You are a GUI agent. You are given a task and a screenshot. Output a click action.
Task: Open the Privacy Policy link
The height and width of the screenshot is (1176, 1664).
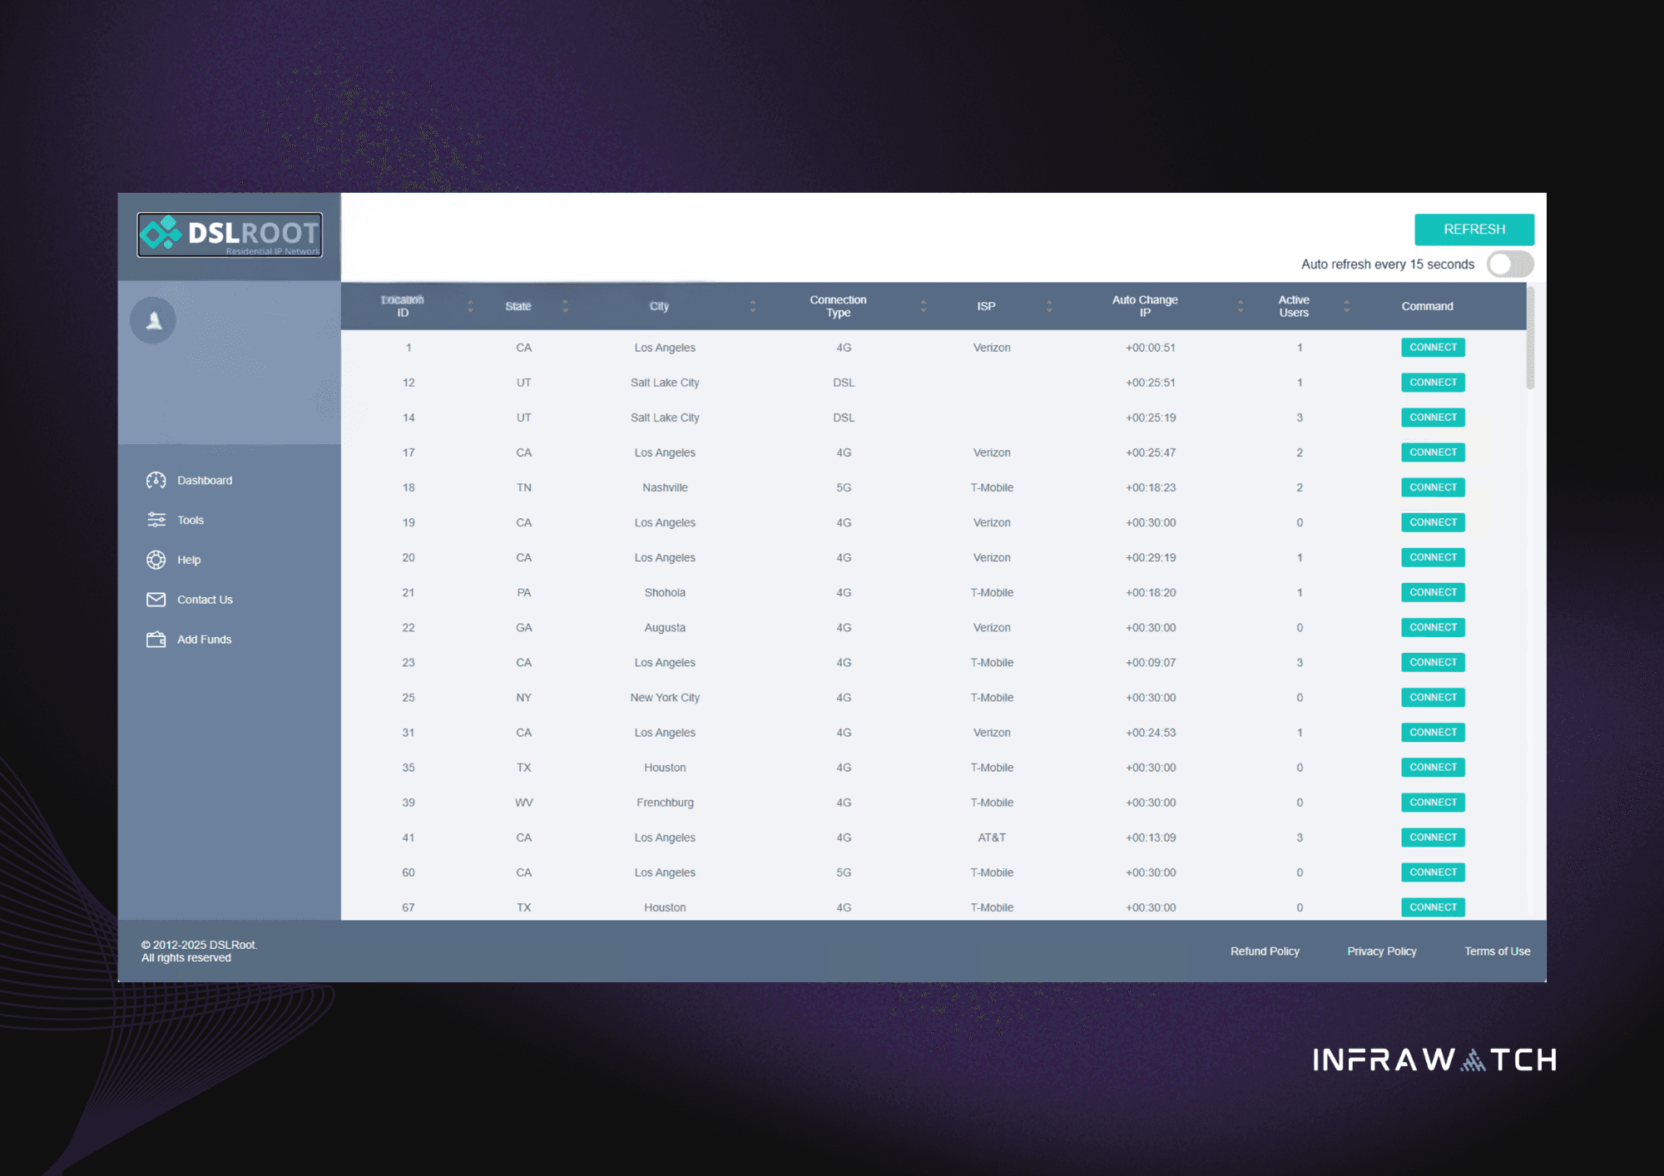[x=1382, y=951]
